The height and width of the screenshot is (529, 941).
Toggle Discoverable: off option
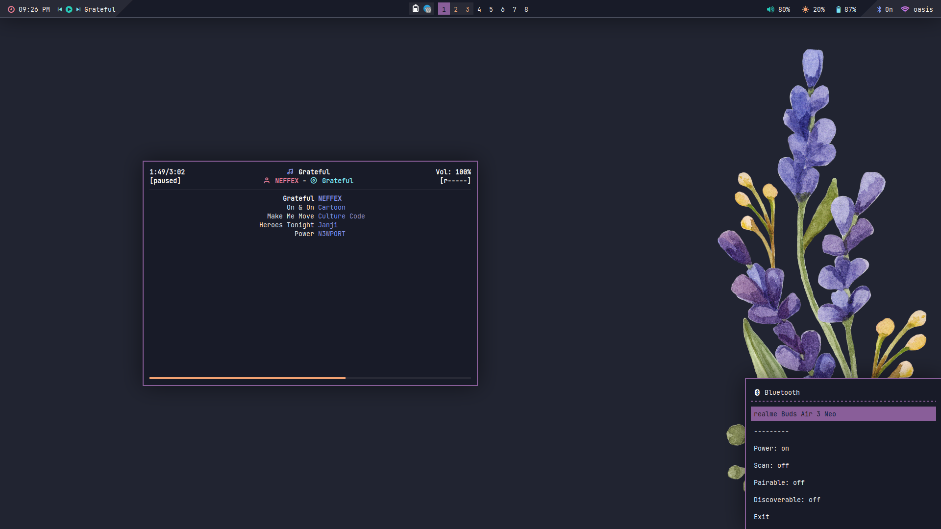tap(787, 500)
